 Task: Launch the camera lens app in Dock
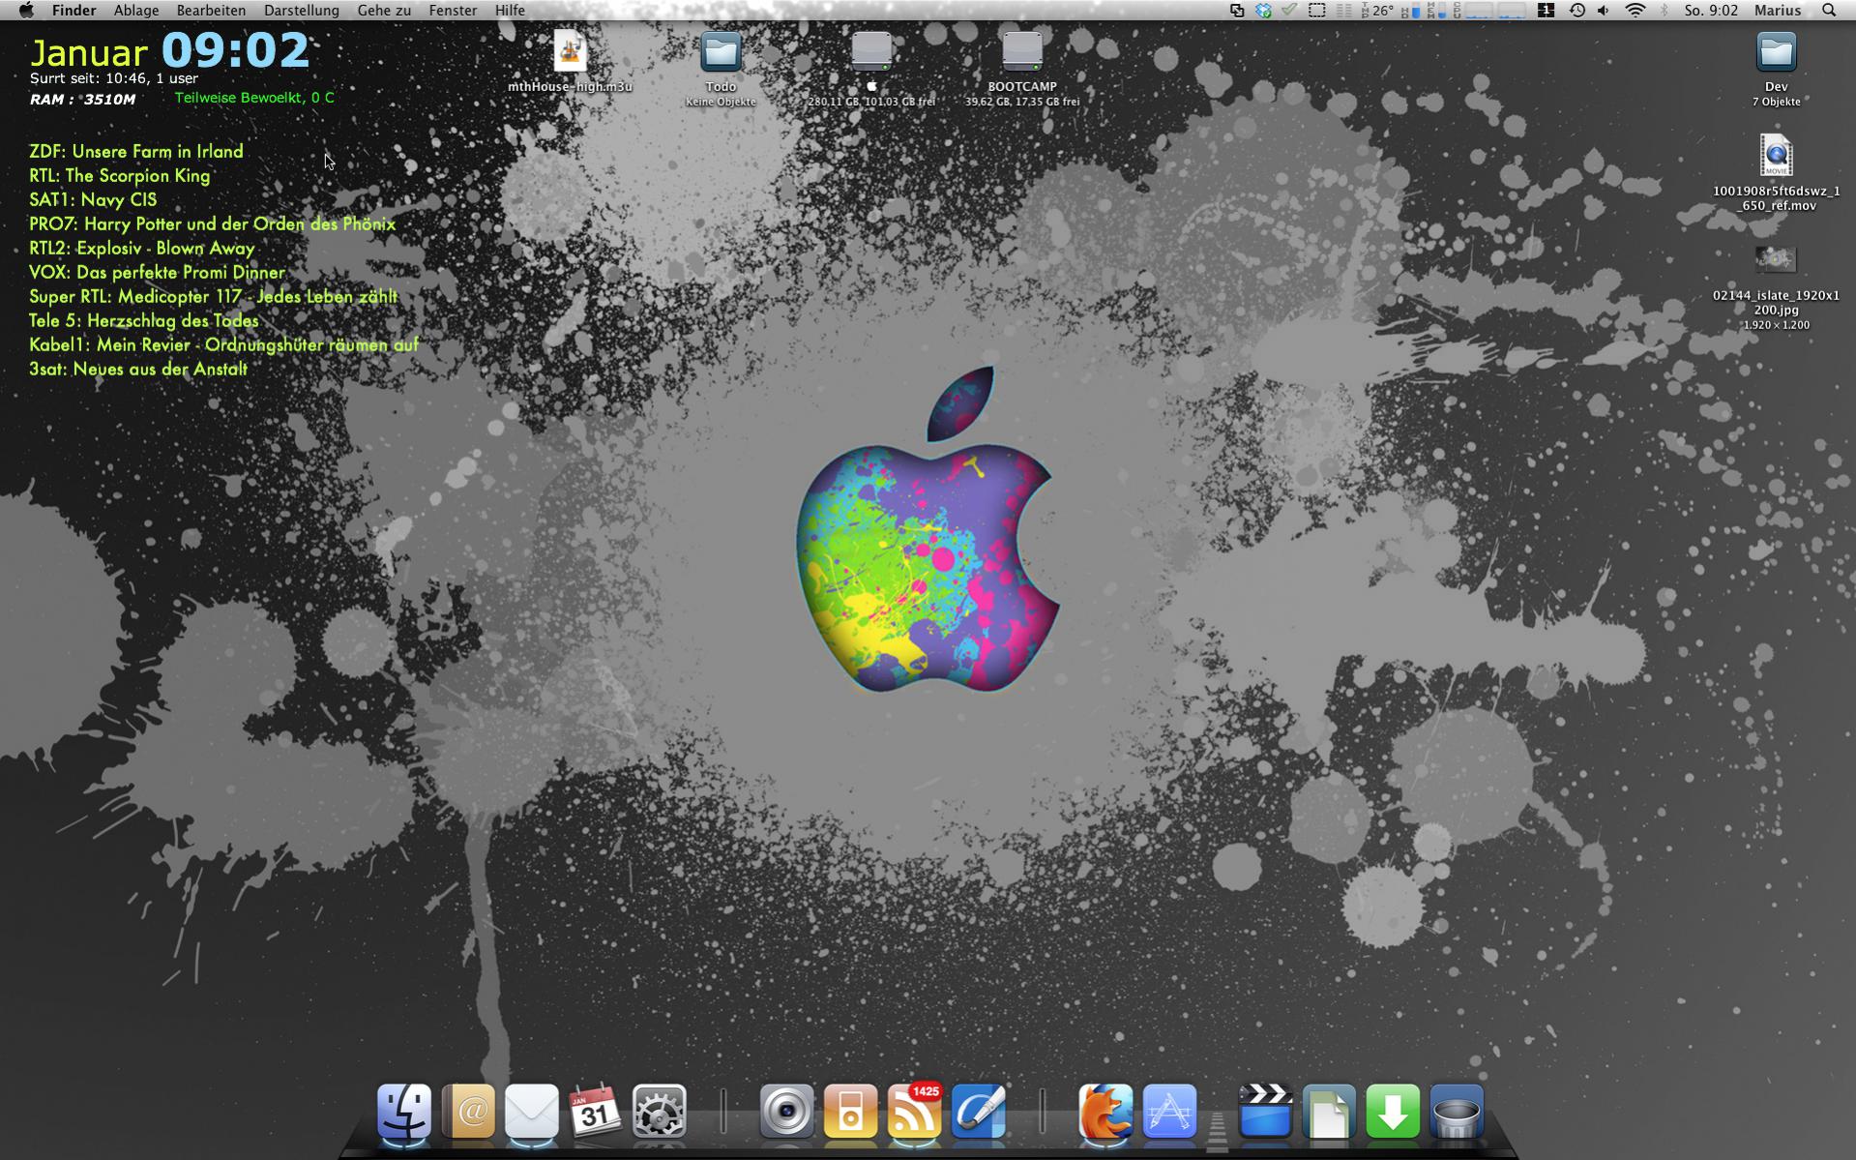tap(786, 1111)
